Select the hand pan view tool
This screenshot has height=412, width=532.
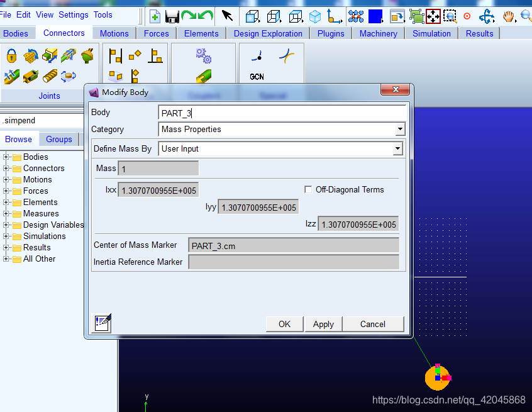(x=508, y=16)
